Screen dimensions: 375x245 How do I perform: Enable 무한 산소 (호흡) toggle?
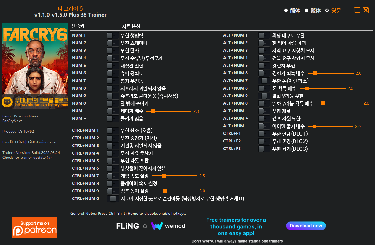[x=113, y=131]
